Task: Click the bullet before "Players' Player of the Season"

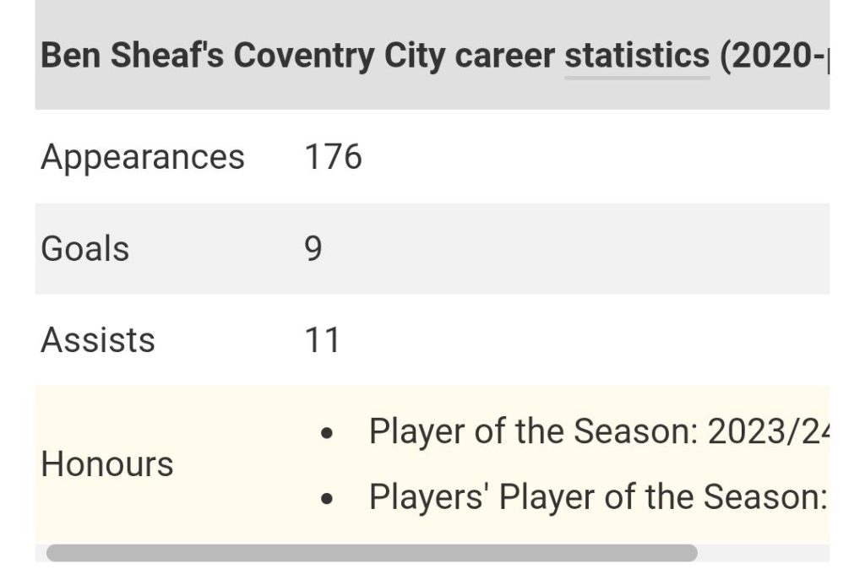Action: 327,499
